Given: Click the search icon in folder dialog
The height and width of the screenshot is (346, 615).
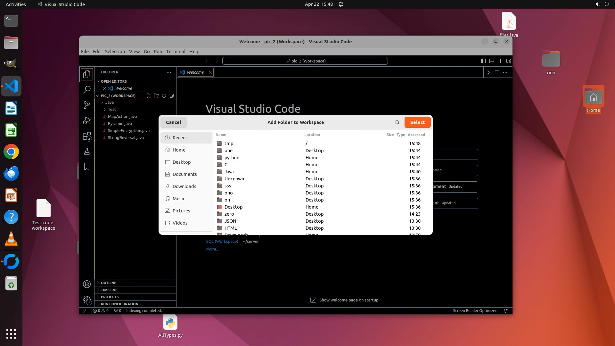Looking at the screenshot, I should [x=397, y=122].
